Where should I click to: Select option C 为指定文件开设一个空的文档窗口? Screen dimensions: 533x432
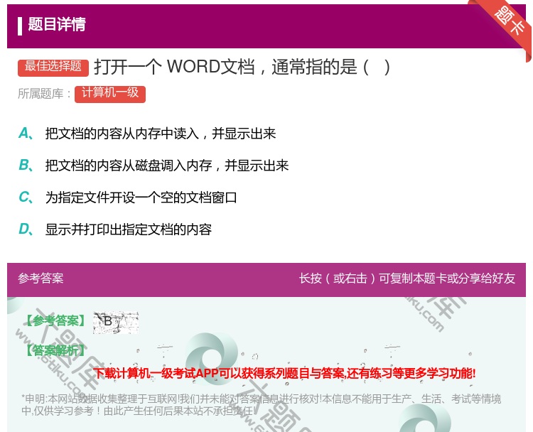coord(128,197)
